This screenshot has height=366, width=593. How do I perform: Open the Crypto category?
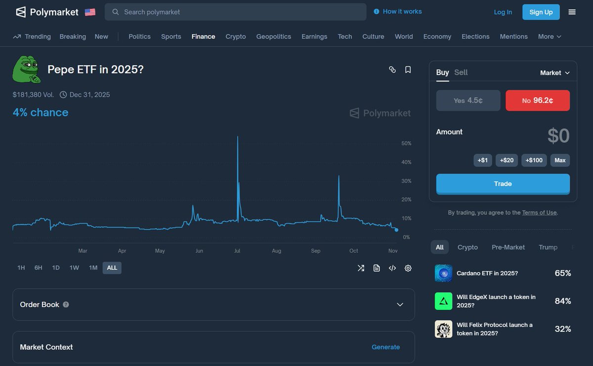236,37
